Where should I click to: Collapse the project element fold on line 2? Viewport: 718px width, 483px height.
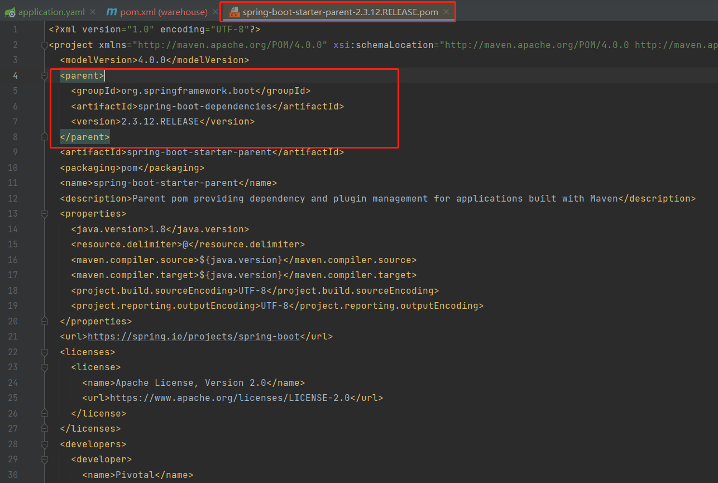click(45, 45)
